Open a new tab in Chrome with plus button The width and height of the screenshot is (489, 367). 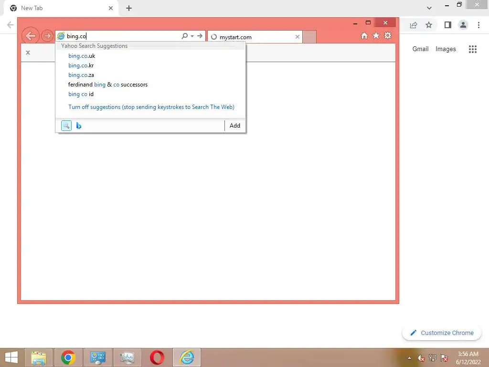pyautogui.click(x=129, y=8)
